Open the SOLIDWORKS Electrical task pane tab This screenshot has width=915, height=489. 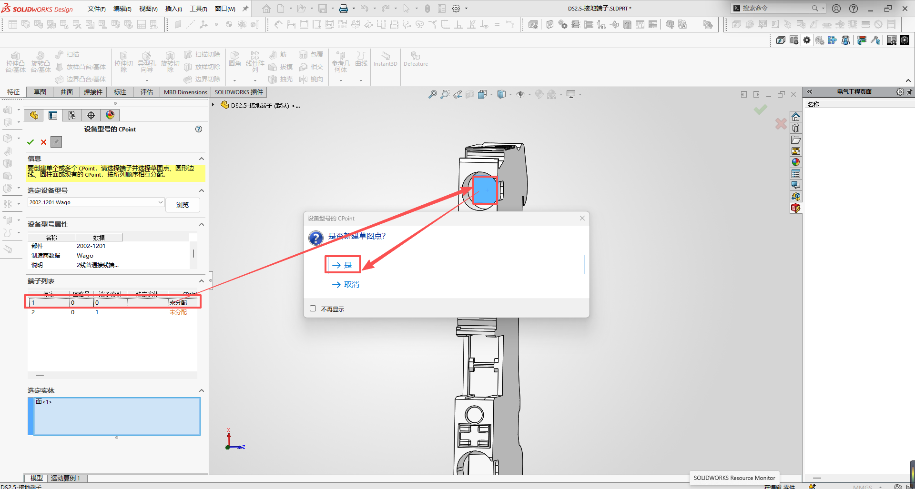(796, 208)
